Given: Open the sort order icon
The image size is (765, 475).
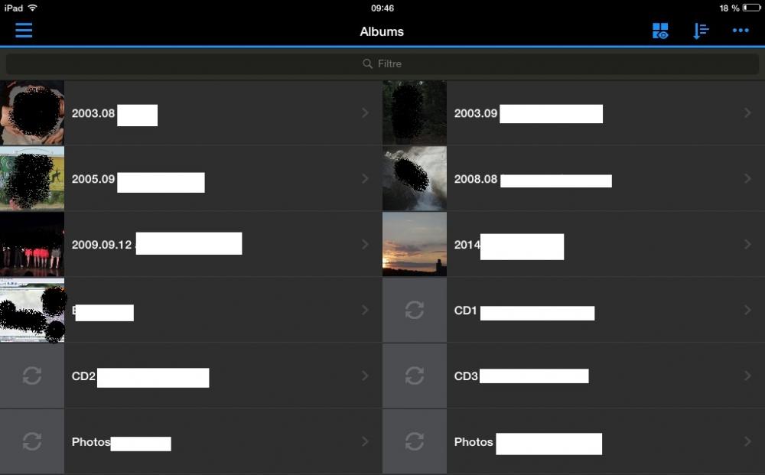Looking at the screenshot, I should coord(701,31).
